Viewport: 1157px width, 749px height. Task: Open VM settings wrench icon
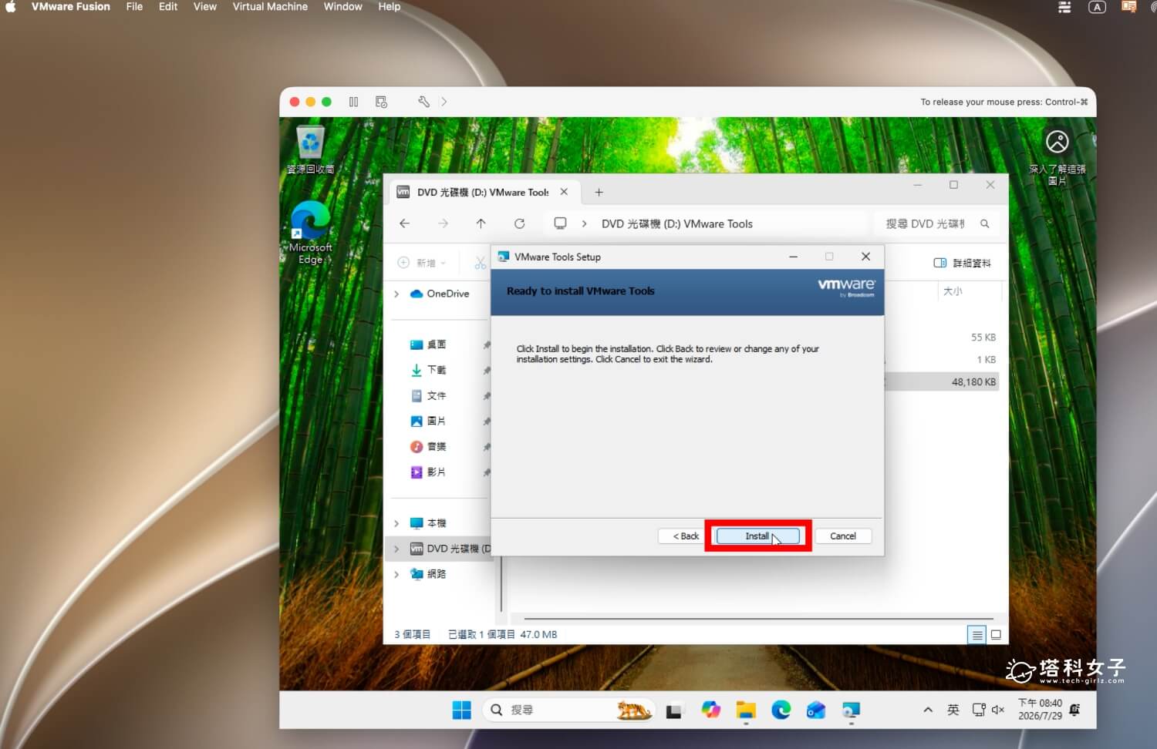[x=423, y=102]
